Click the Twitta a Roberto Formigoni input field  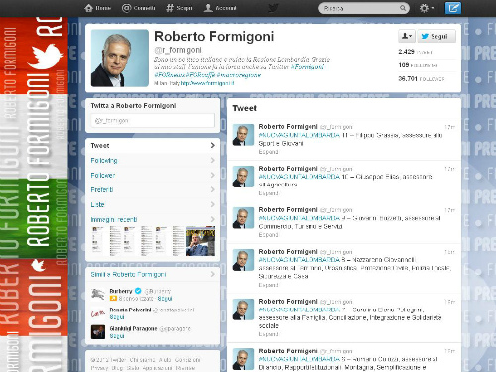pyautogui.click(x=153, y=121)
